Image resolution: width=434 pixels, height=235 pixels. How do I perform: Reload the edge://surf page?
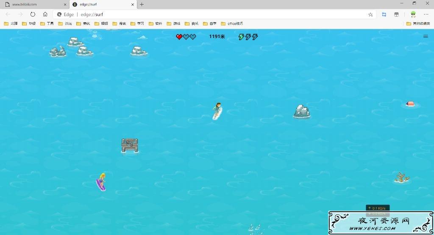(33, 14)
